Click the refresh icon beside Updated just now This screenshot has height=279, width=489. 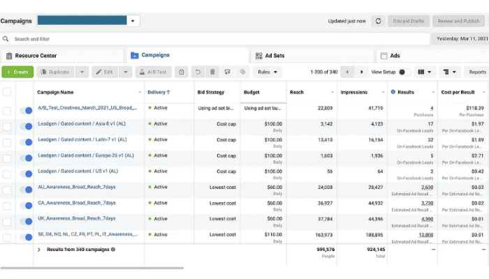[378, 21]
